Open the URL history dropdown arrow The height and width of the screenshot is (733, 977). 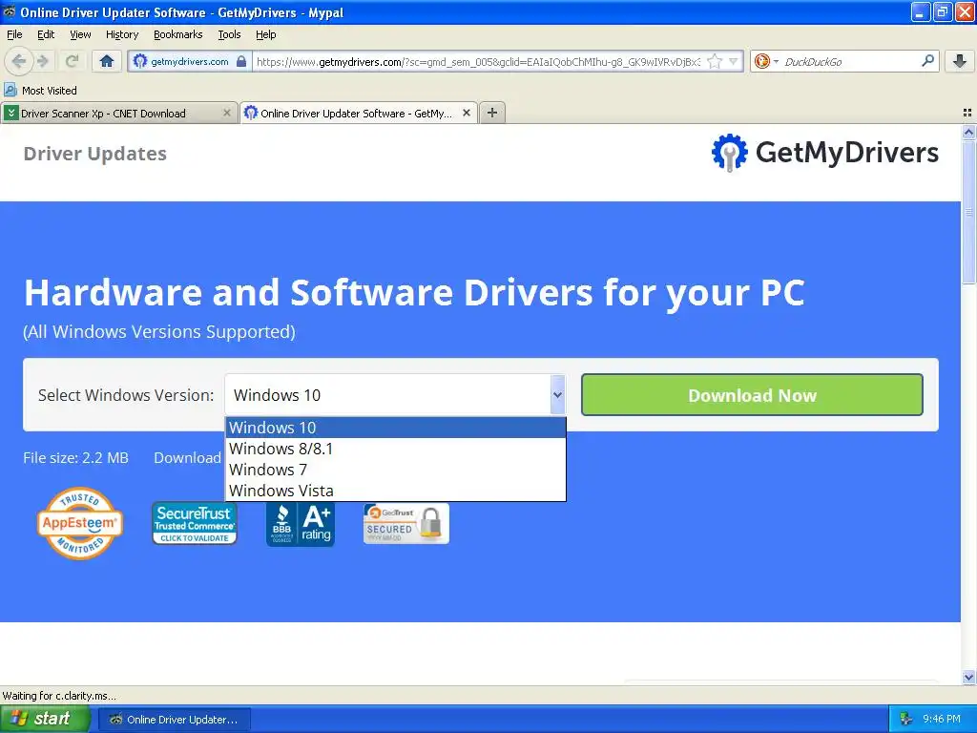(x=734, y=61)
